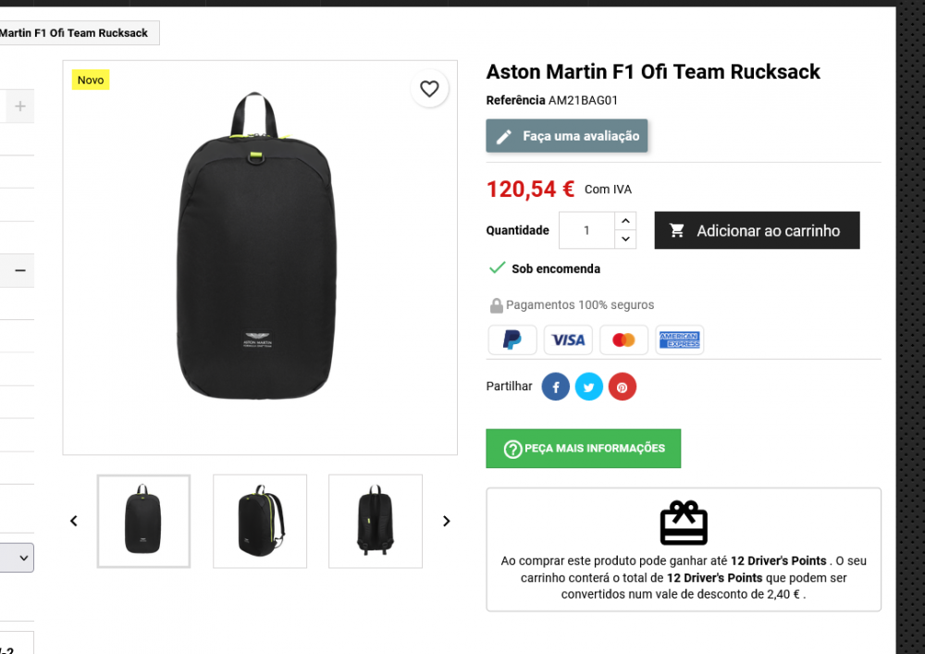Decrease quantity with the down arrow
The image size is (925, 654).
[625, 240]
